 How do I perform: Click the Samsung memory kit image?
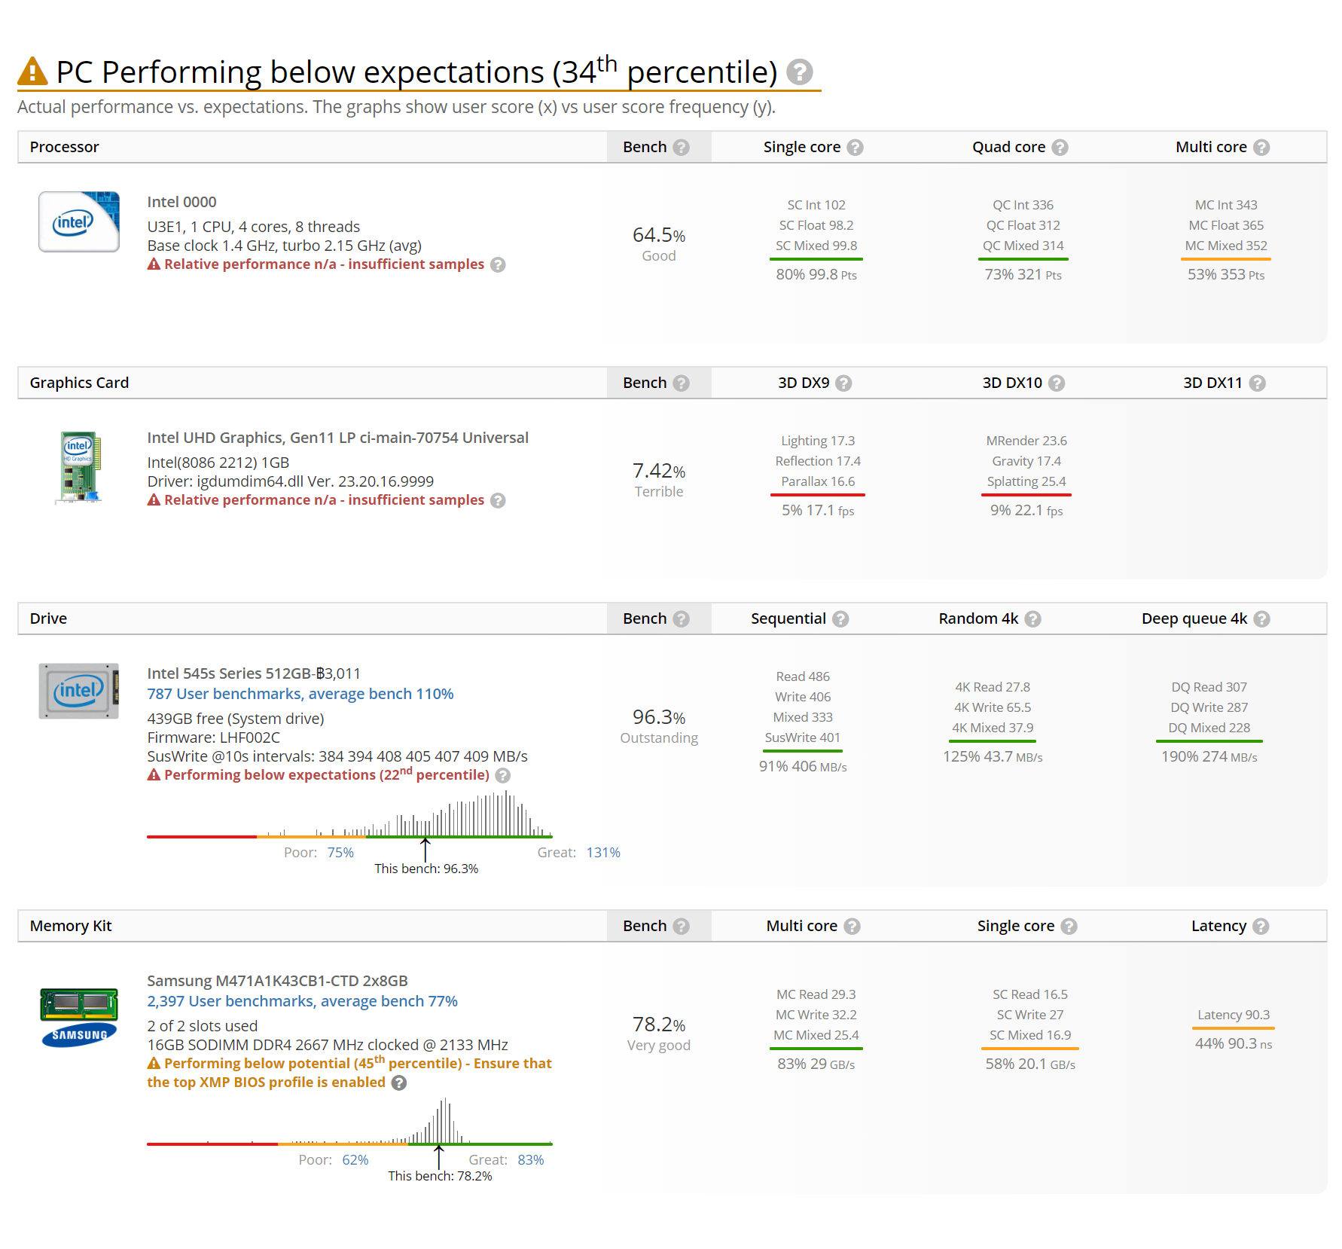pos(79,1017)
